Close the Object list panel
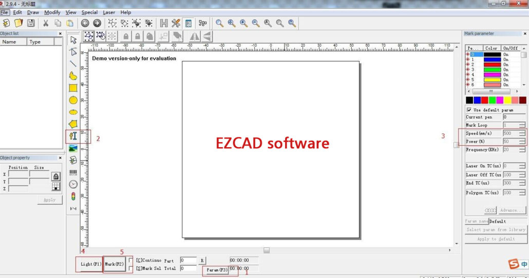 click(61, 33)
